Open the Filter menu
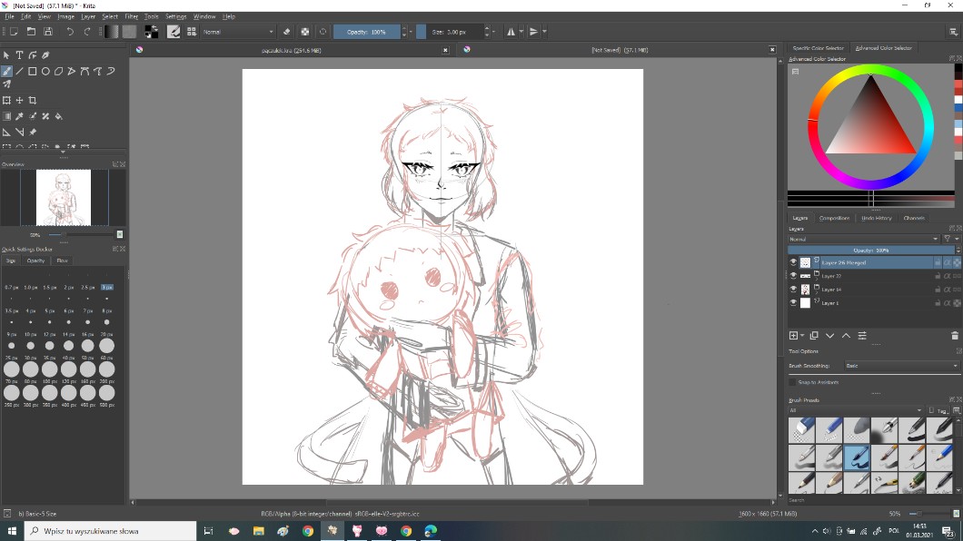 [x=132, y=16]
